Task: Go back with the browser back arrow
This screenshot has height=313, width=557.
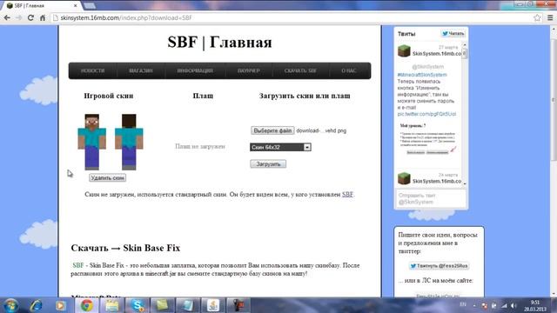Action: click(x=7, y=17)
